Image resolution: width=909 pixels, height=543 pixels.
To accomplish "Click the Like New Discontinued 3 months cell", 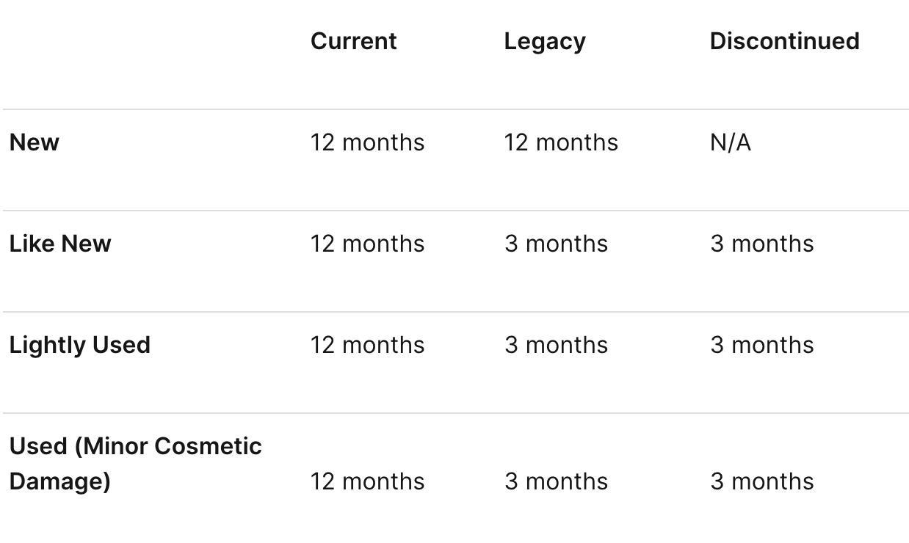I will (762, 244).
